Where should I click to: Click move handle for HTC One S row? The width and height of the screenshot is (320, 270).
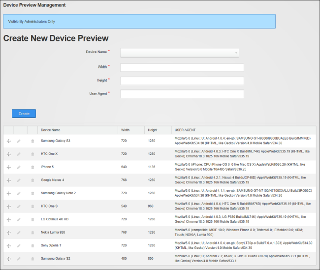coord(8,207)
